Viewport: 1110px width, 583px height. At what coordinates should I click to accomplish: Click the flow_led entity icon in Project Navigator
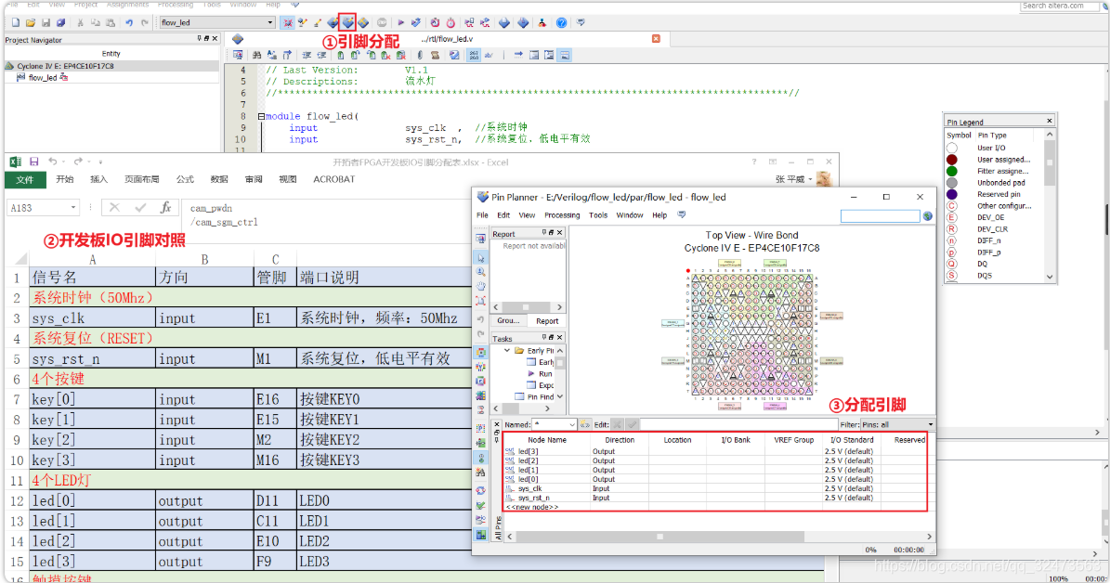coord(20,78)
